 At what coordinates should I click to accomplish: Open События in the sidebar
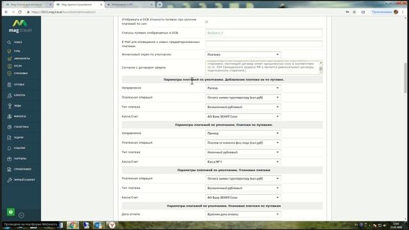point(16,148)
